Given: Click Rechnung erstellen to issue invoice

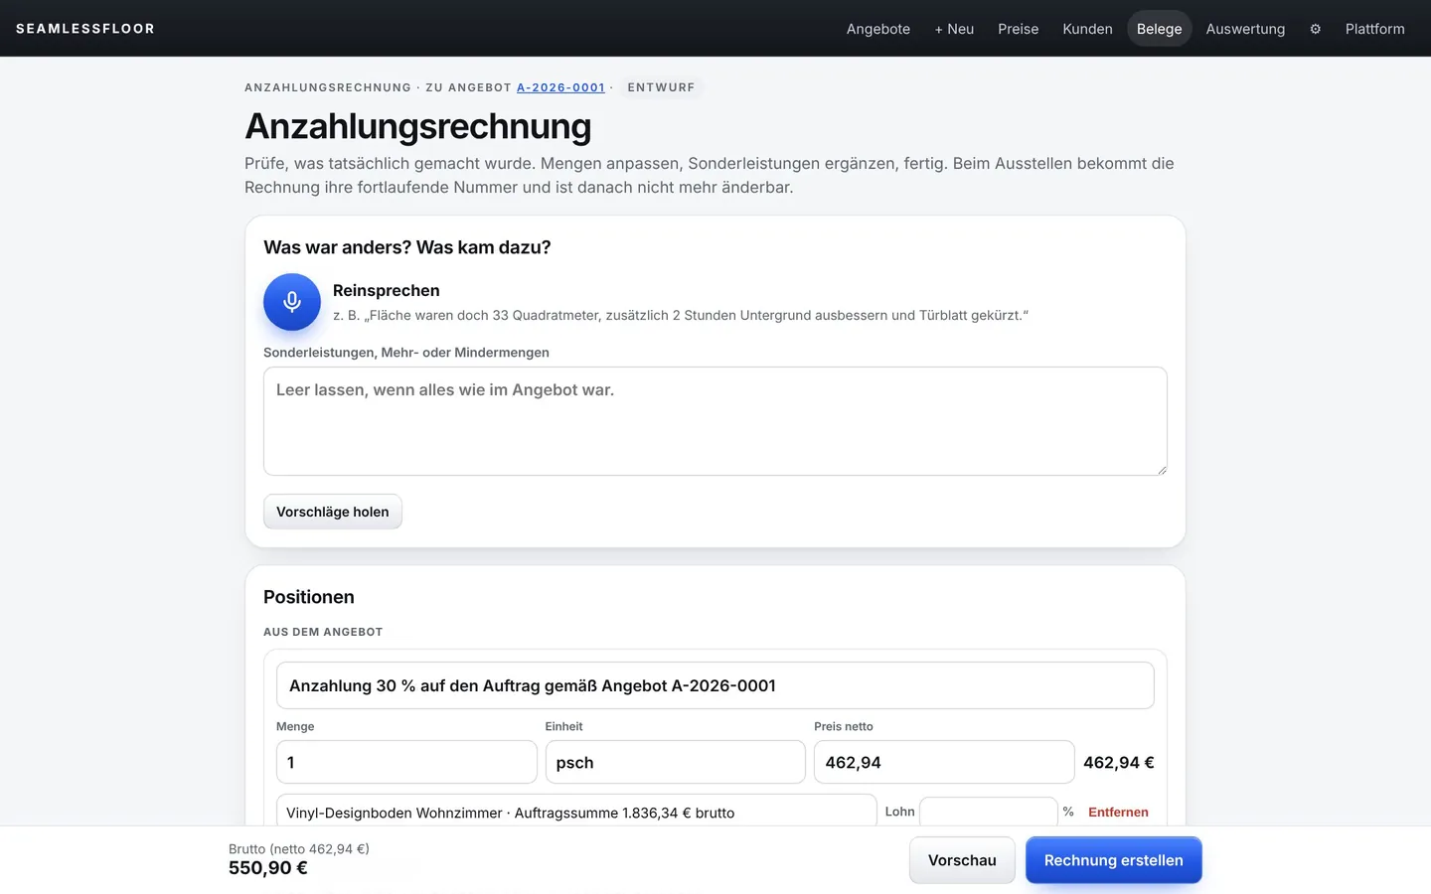Looking at the screenshot, I should coord(1114,860).
